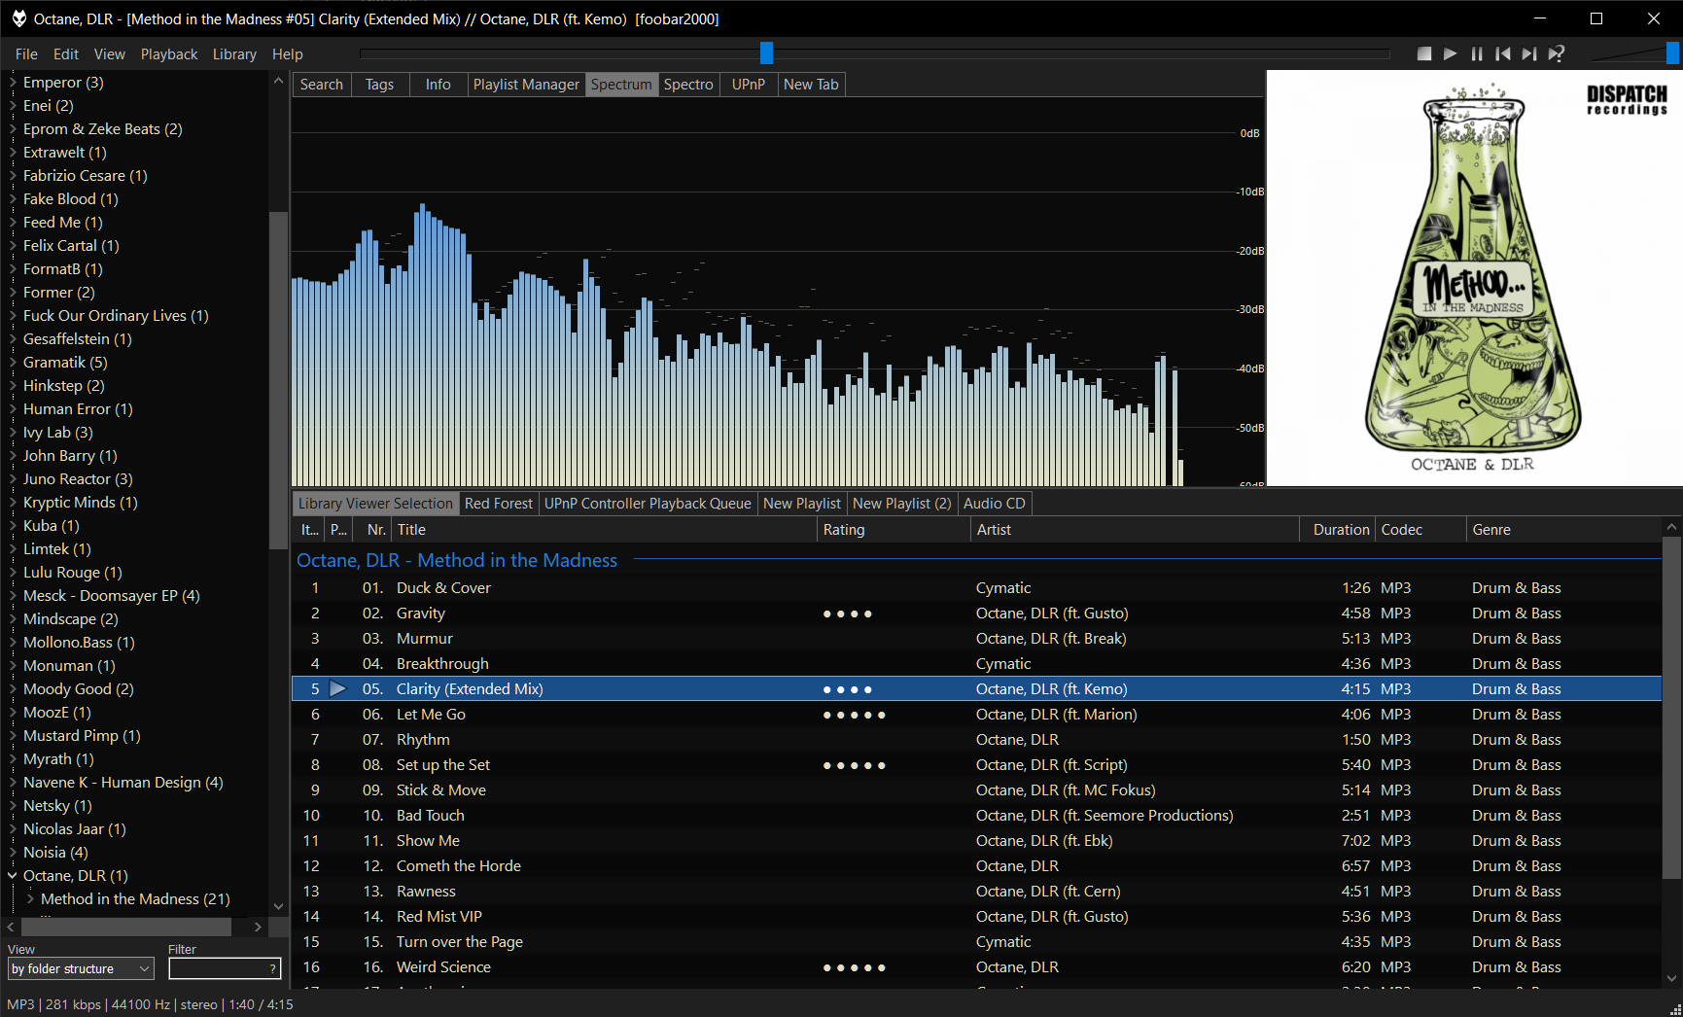Image resolution: width=1683 pixels, height=1017 pixels.
Task: Expand the Ivy Lab (3) node
Action: [13, 433]
